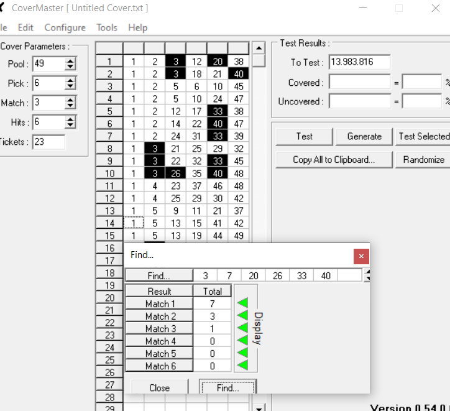Click the Uncovered percentage field

tap(422, 101)
